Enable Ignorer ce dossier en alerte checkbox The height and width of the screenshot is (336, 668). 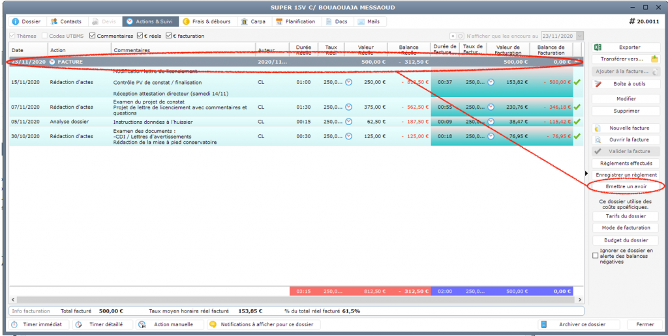click(595, 256)
